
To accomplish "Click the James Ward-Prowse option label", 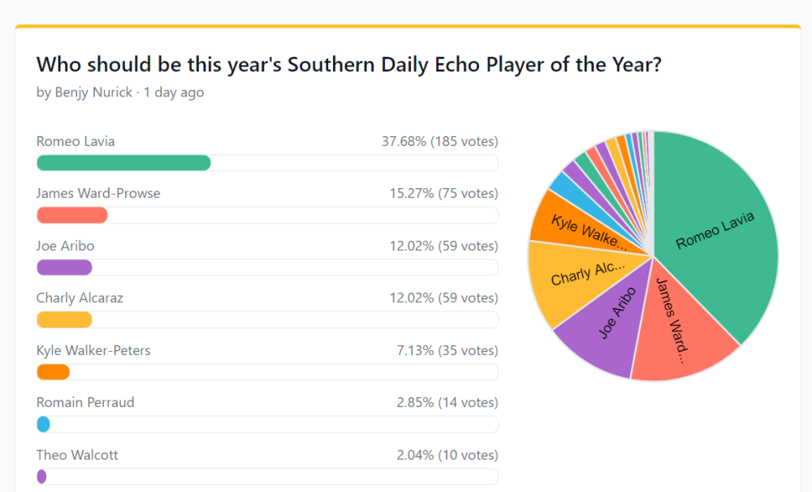I will (x=98, y=193).
